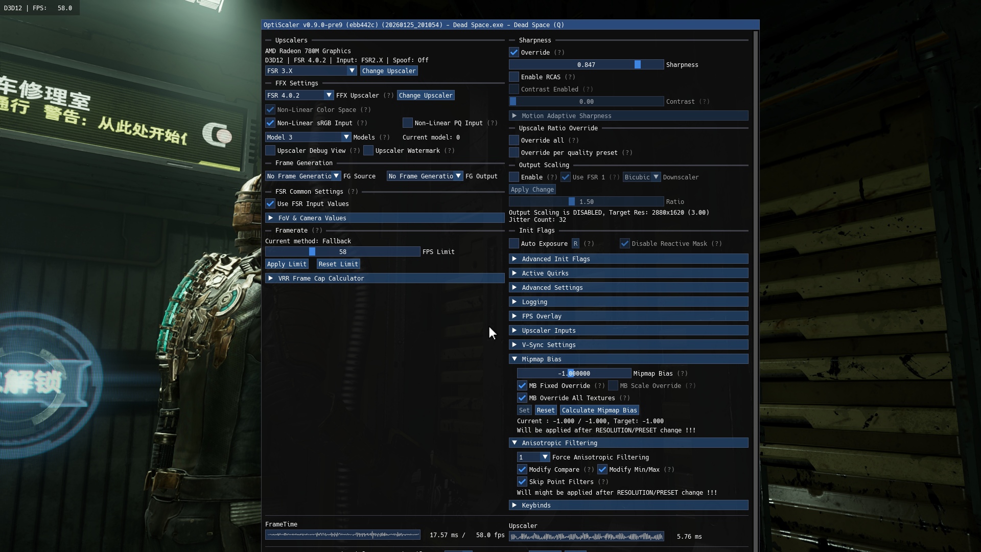
Task: Uncheck Use FSR Input Values
Action: [x=270, y=204]
